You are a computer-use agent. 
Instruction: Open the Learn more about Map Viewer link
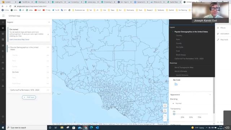point(19,39)
